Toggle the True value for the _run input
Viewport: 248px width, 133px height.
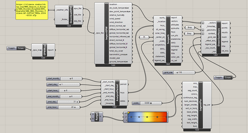pyautogui.click(x=228, y=77)
